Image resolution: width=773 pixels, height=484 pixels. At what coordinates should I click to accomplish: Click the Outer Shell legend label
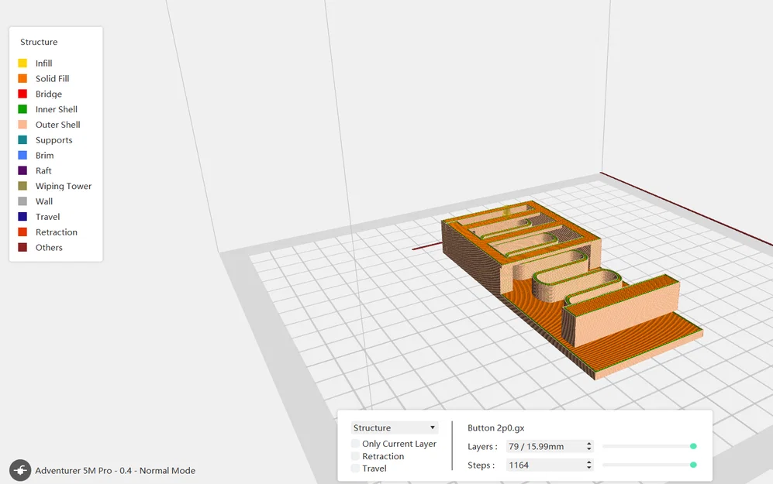(x=57, y=125)
